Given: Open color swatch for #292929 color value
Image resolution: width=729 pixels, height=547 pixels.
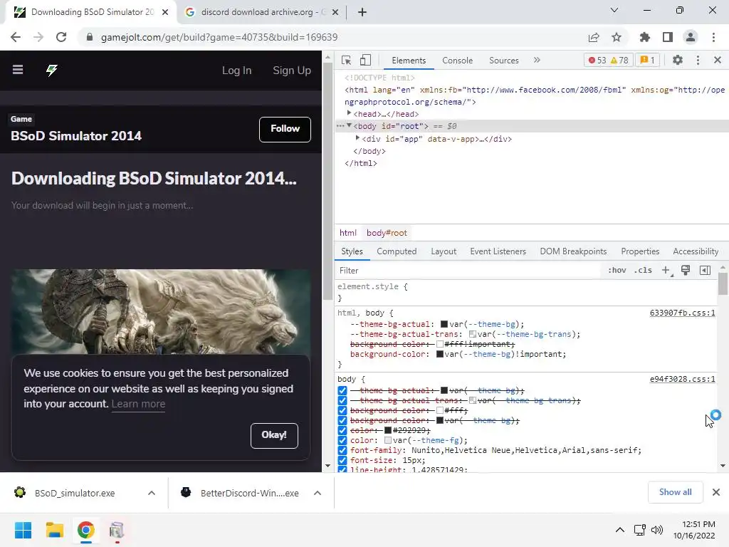Looking at the screenshot, I should [x=388, y=431].
